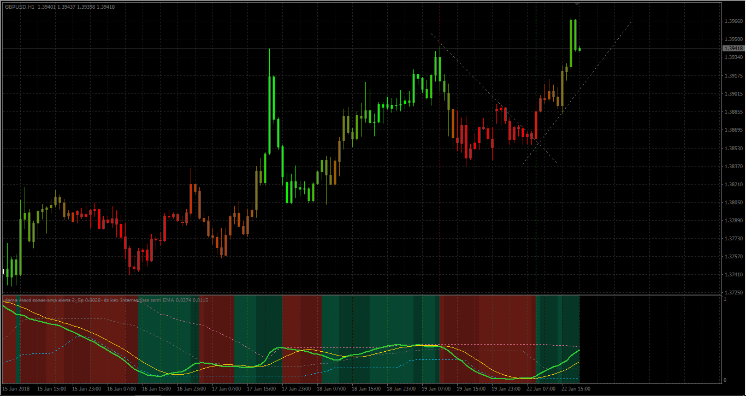Select the current price label 1.39418
Screen dimensions: 746x396
pos(733,49)
